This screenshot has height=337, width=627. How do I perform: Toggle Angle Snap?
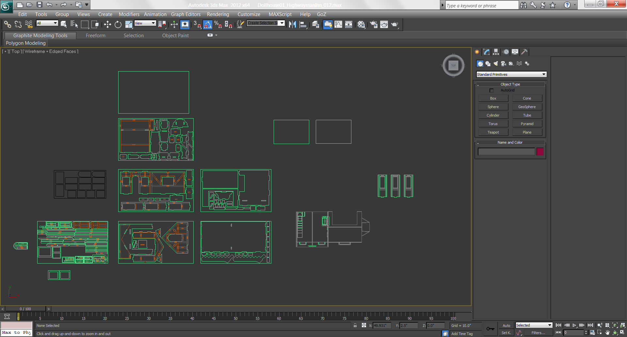(207, 24)
